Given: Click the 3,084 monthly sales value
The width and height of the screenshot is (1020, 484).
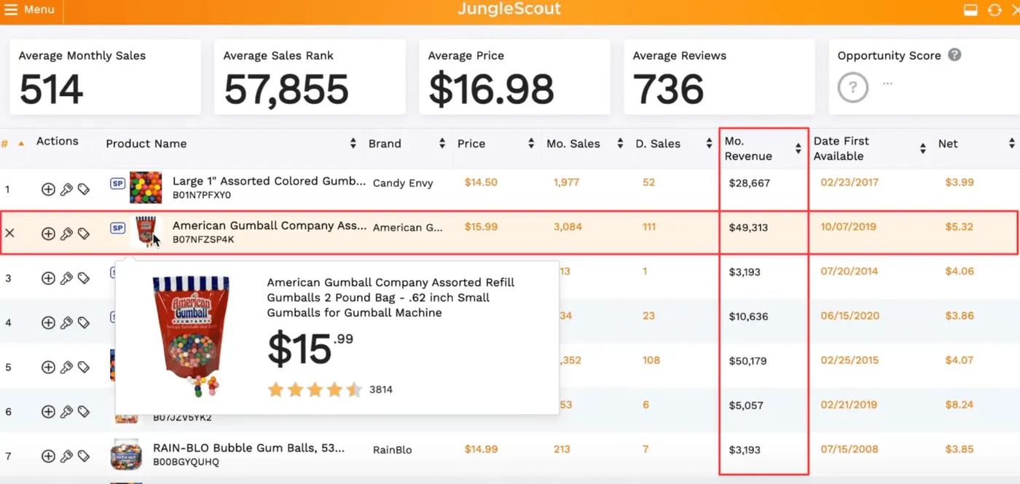Looking at the screenshot, I should point(568,227).
